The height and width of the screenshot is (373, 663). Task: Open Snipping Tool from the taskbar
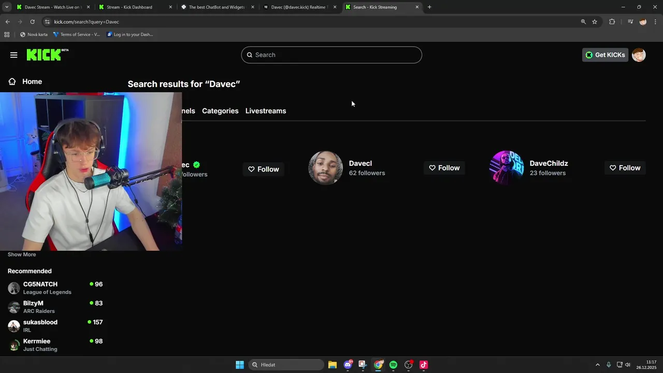(363, 365)
